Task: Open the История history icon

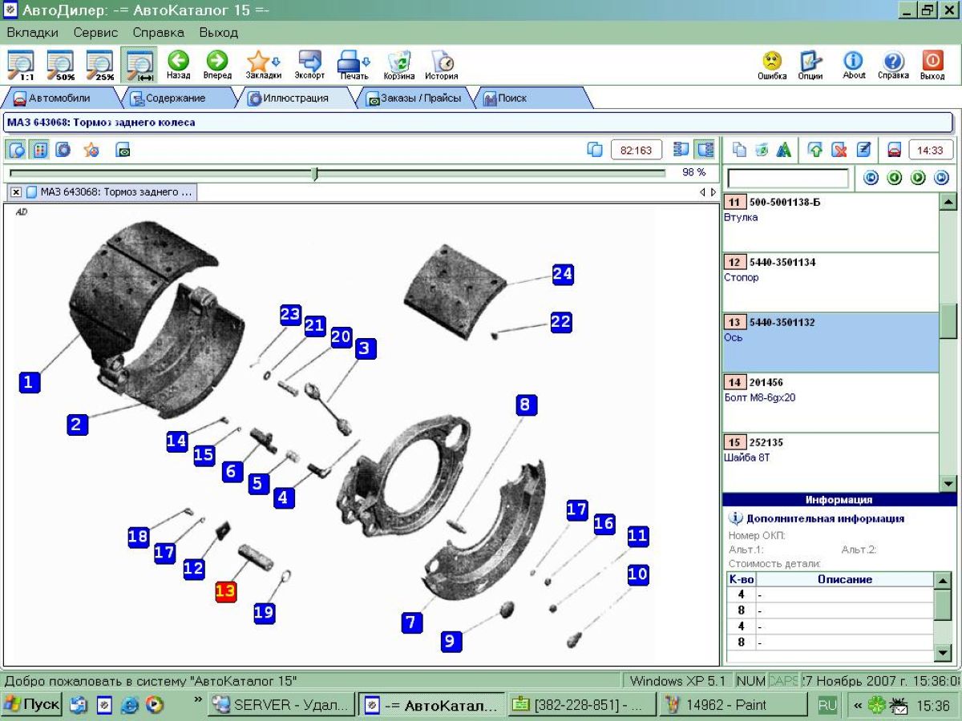Action: [442, 65]
